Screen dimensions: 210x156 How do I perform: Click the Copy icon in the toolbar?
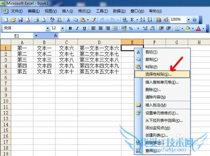(x=76, y=20)
